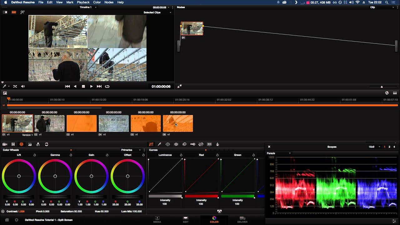Image resolution: width=400 pixels, height=225 pixels.
Task: Select node 01 in the Nodes editor
Action: coord(192,28)
